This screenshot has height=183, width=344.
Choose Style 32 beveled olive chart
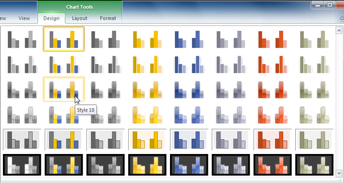click(x=315, y=115)
